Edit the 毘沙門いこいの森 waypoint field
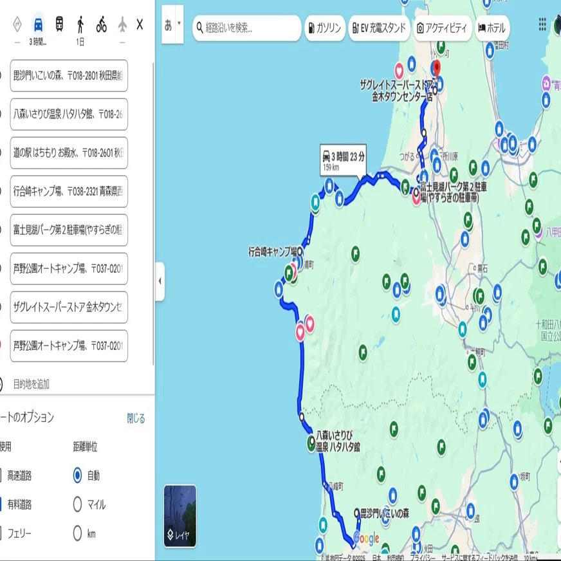Viewport: 561px width, 561px height. pos(69,75)
